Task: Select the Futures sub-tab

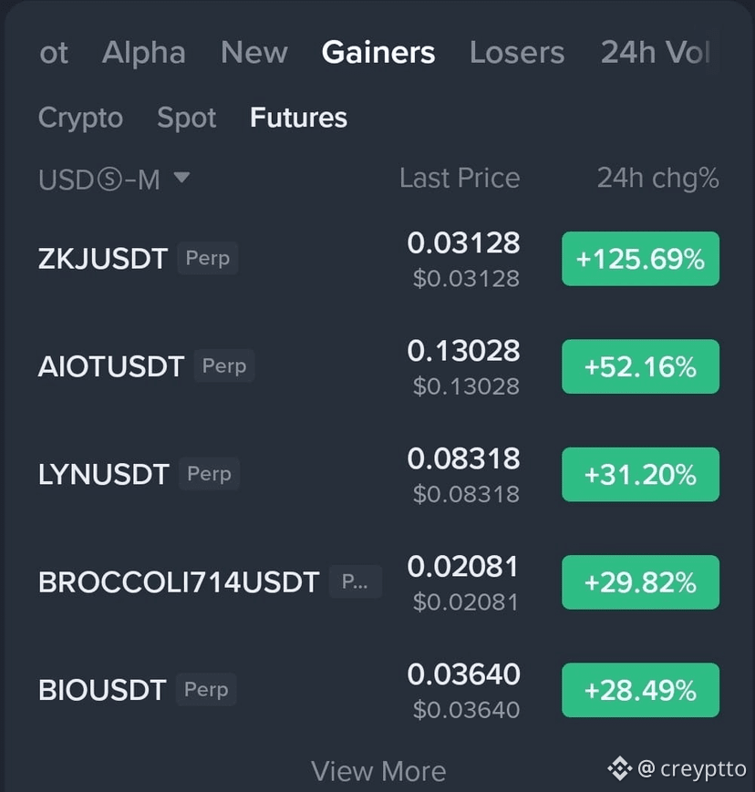Action: pyautogui.click(x=299, y=118)
